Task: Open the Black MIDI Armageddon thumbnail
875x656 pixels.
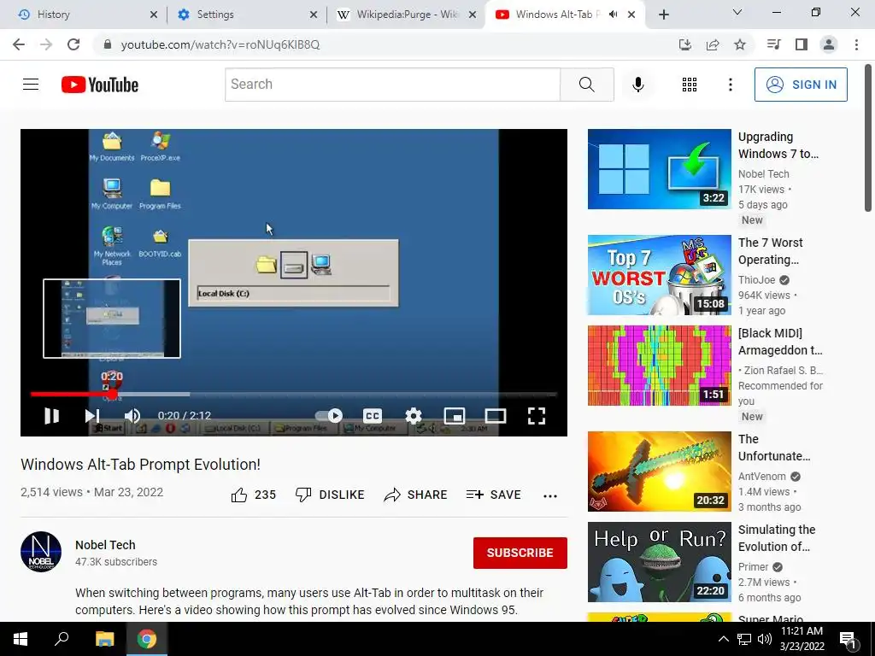Action: [x=659, y=366]
